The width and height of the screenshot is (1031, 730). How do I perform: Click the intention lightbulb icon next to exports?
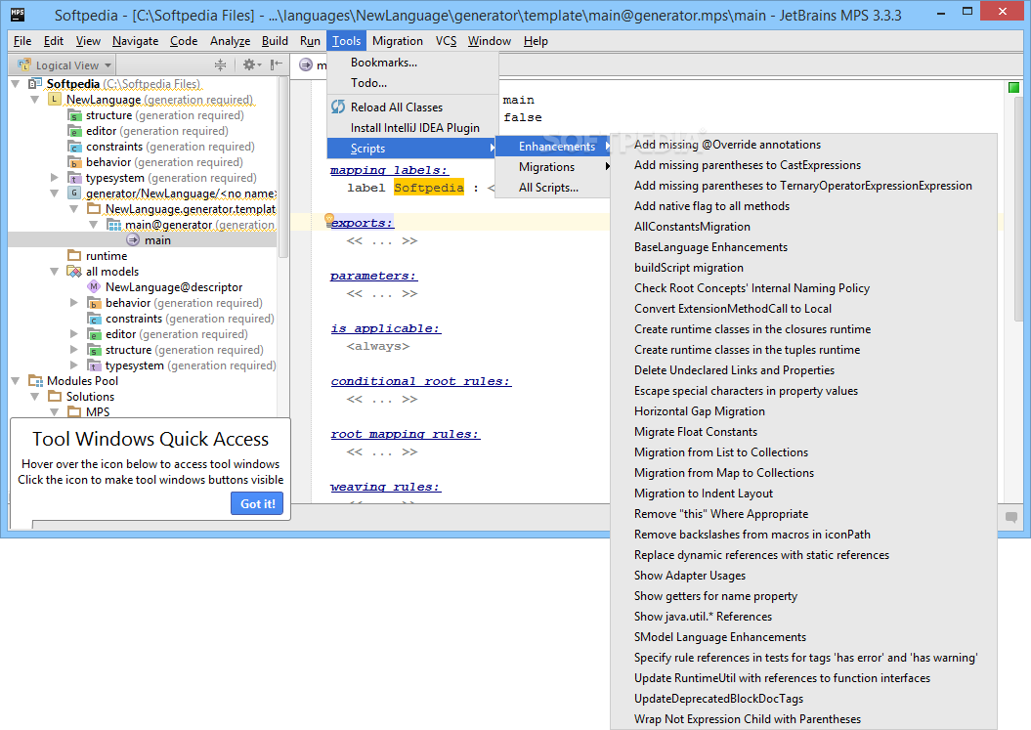[x=329, y=220]
